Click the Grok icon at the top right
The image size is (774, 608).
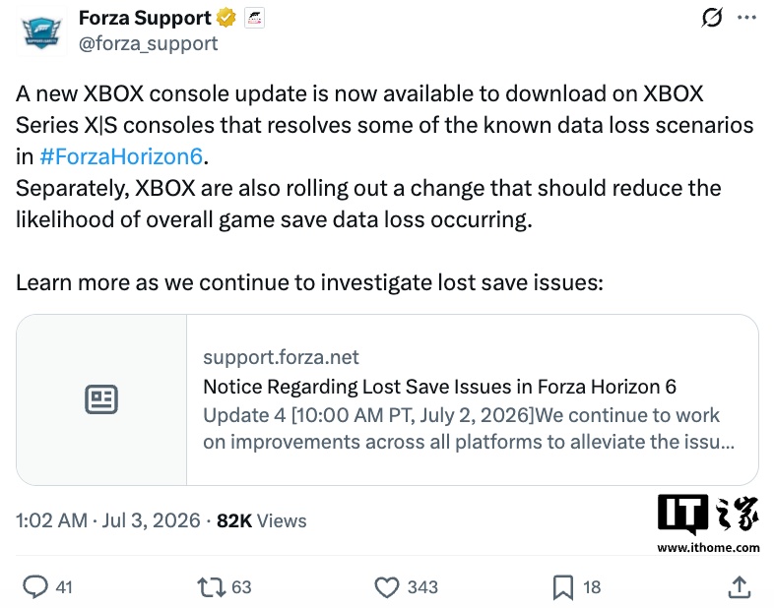point(712,18)
